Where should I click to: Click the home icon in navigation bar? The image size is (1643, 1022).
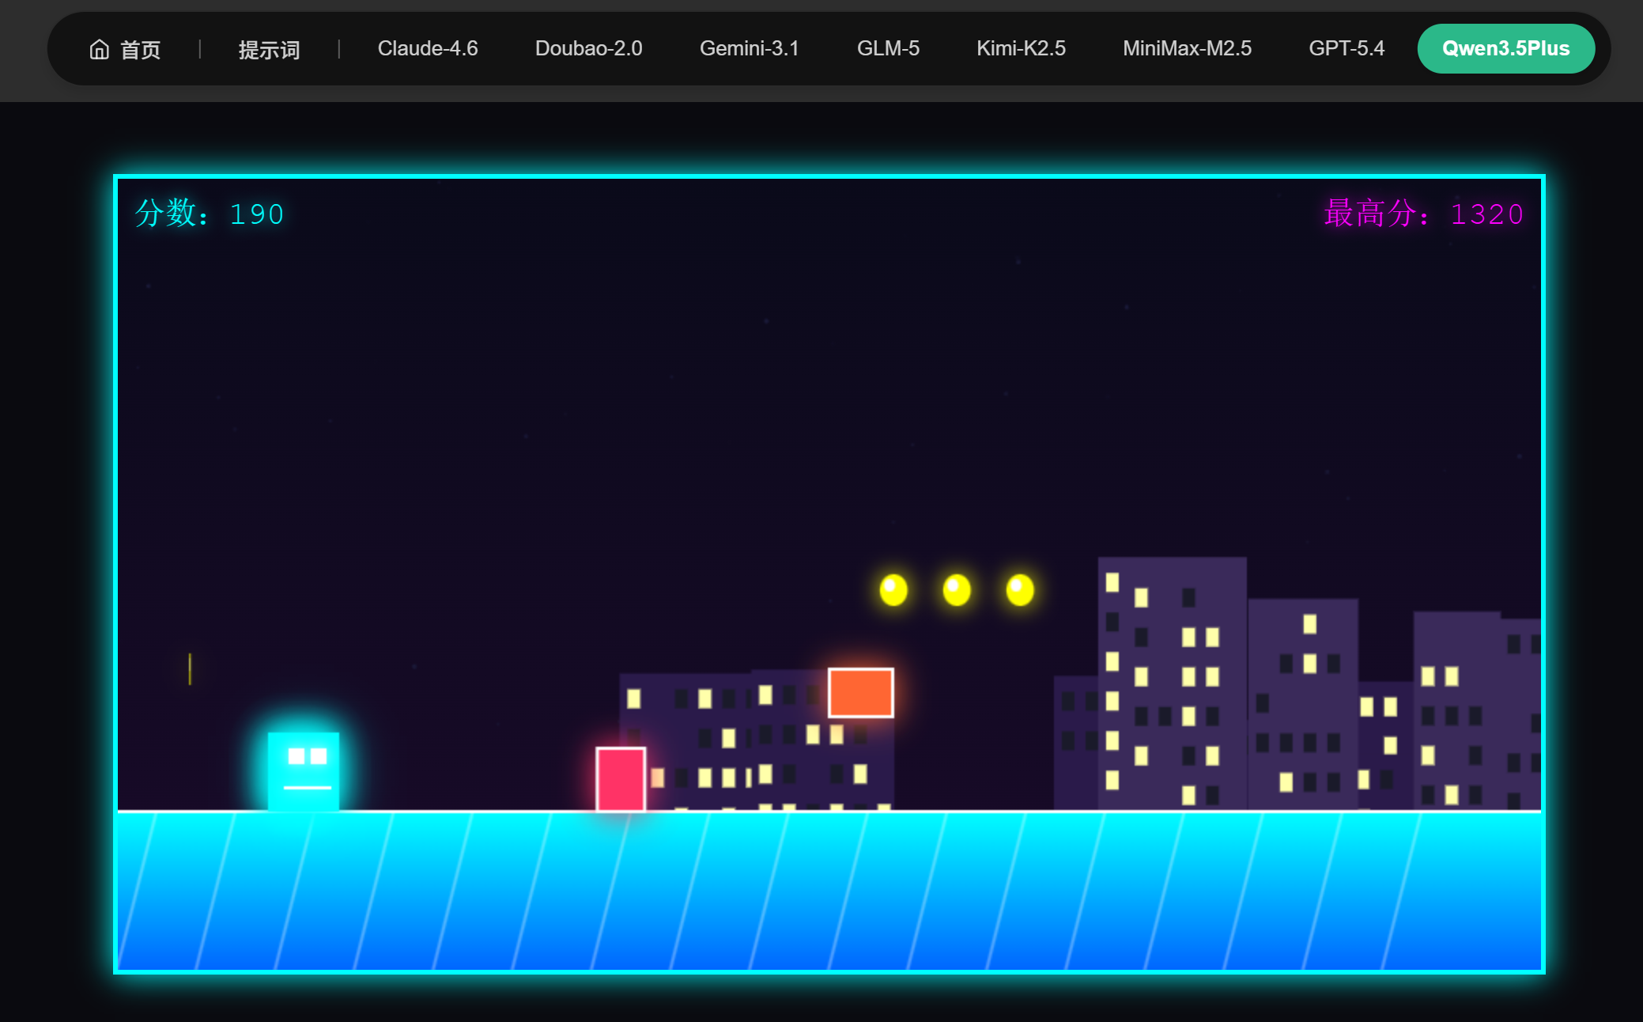[x=99, y=49]
